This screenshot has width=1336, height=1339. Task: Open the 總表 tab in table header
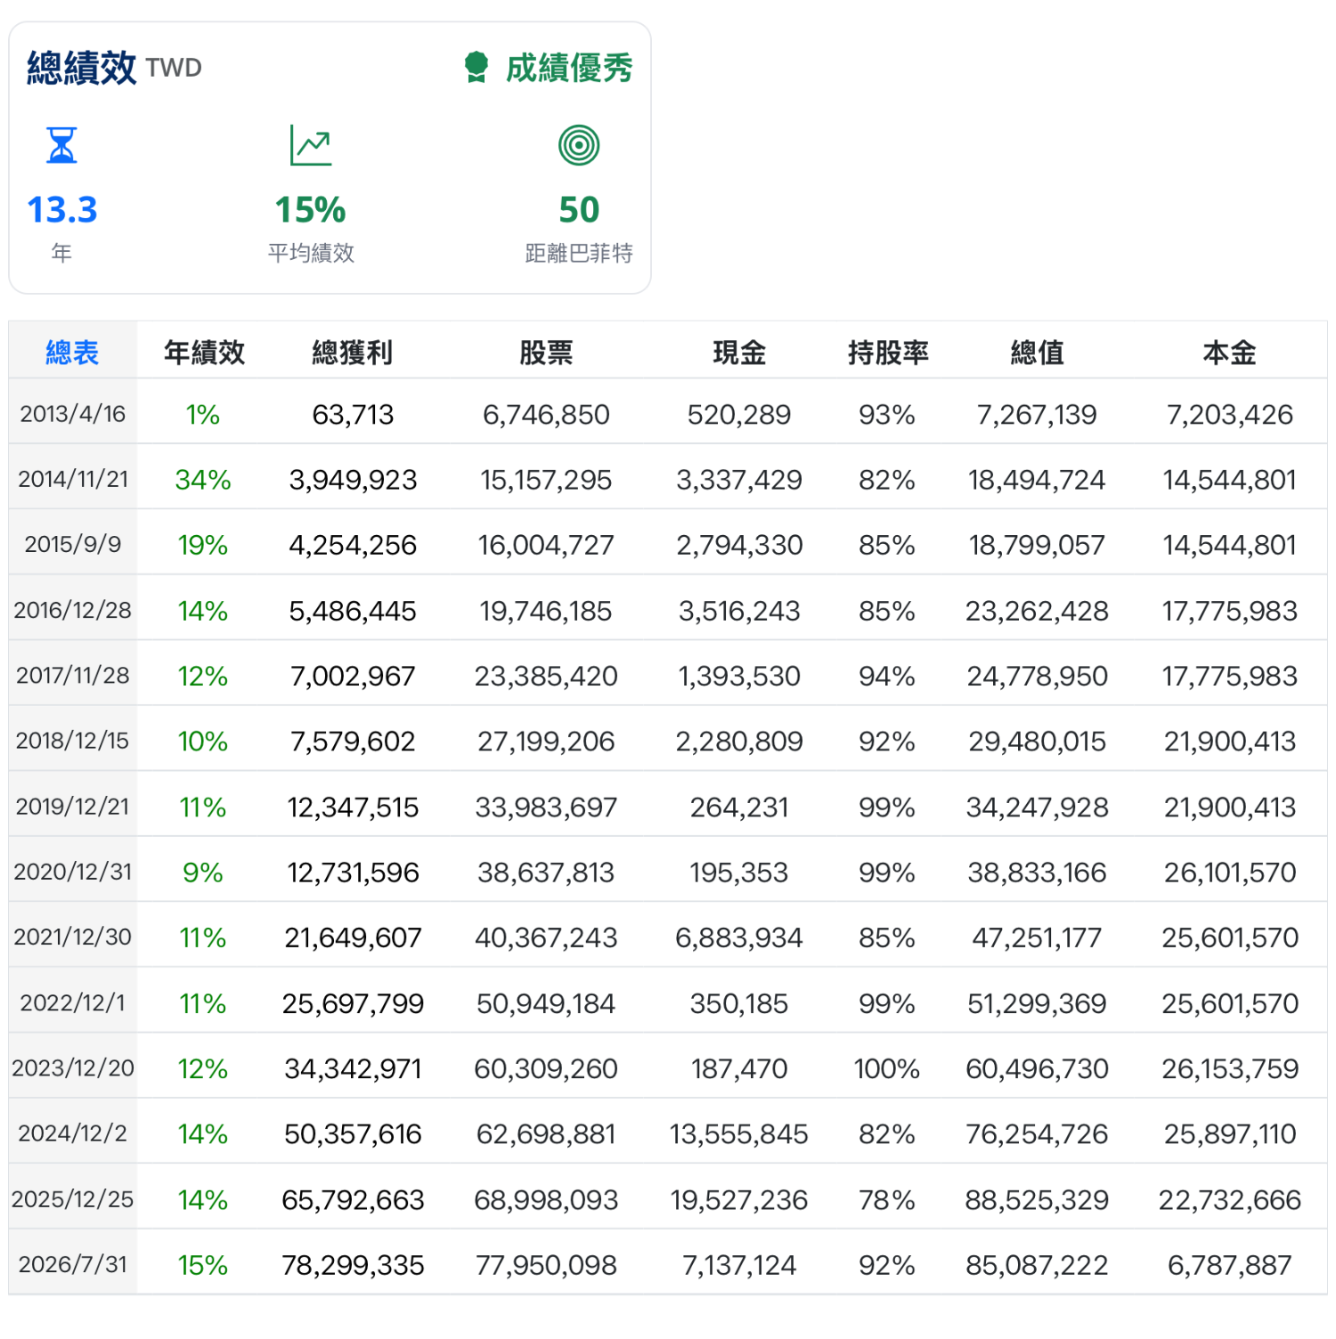point(72,353)
